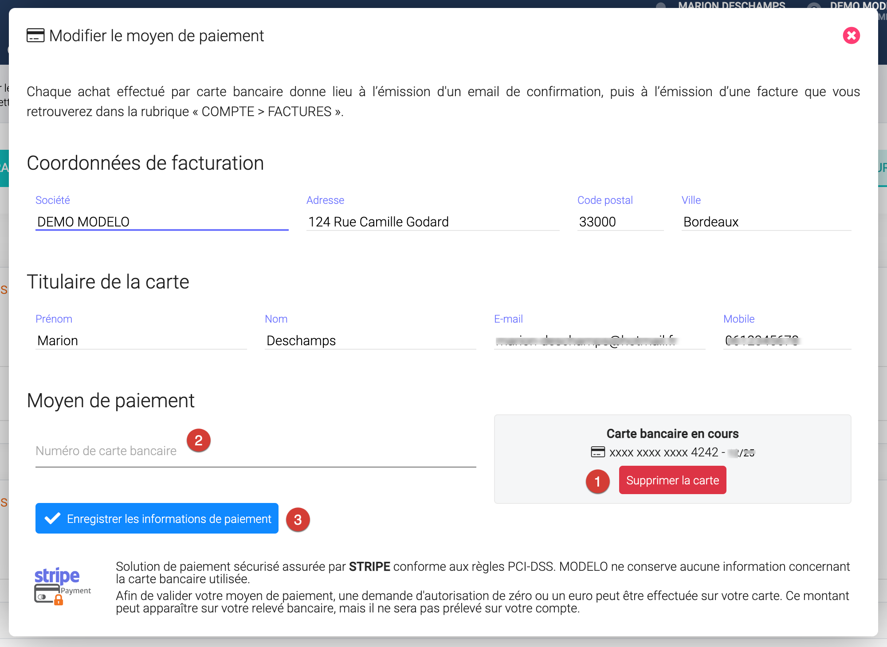
Task: Click the Mobile number field
Action: tap(787, 340)
